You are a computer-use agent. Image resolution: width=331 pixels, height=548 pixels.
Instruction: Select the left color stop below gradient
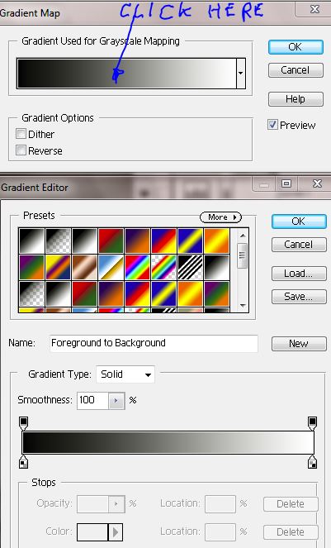tap(23, 462)
